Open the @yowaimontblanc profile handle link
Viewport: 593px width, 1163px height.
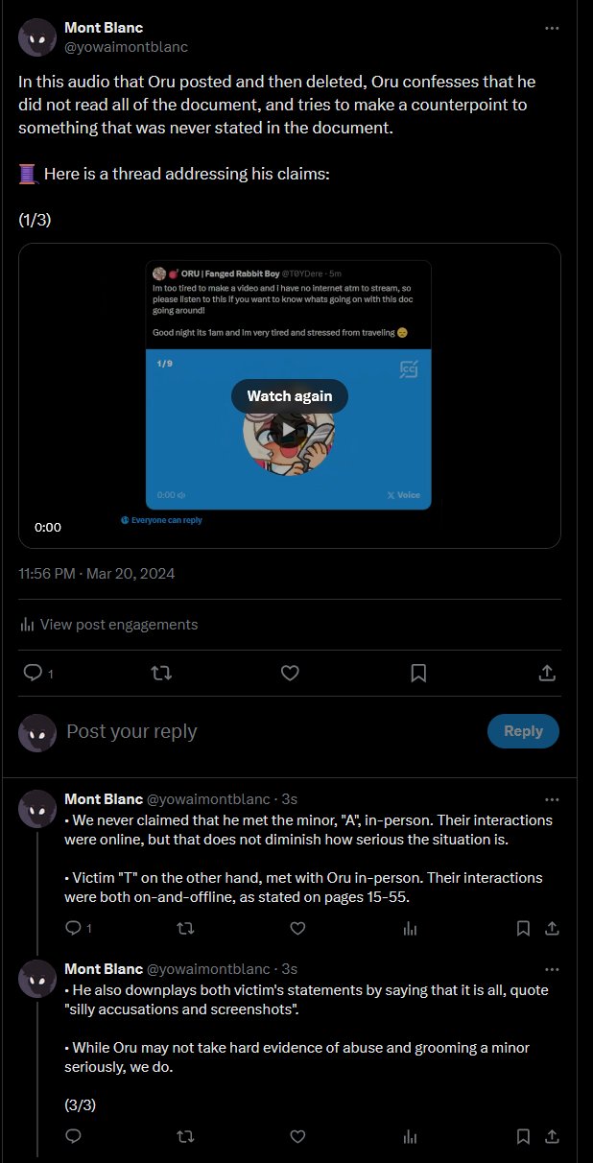click(x=126, y=47)
